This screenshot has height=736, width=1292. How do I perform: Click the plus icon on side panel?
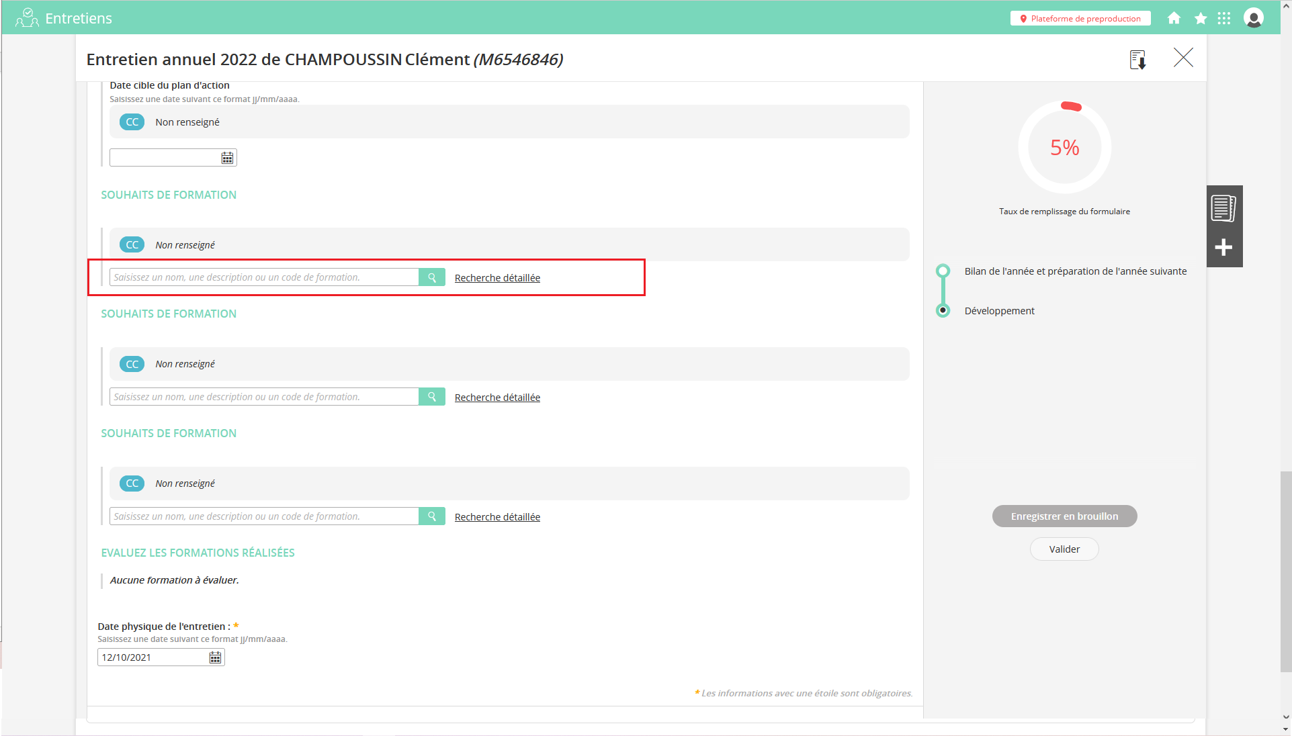click(1223, 248)
